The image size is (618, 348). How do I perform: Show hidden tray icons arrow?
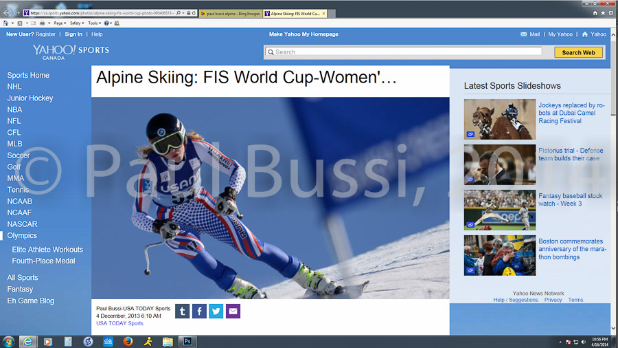(560, 342)
